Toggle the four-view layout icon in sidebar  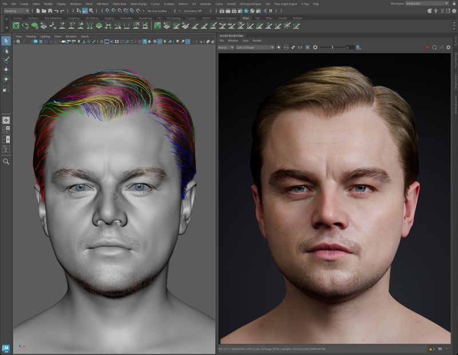pyautogui.click(x=6, y=130)
